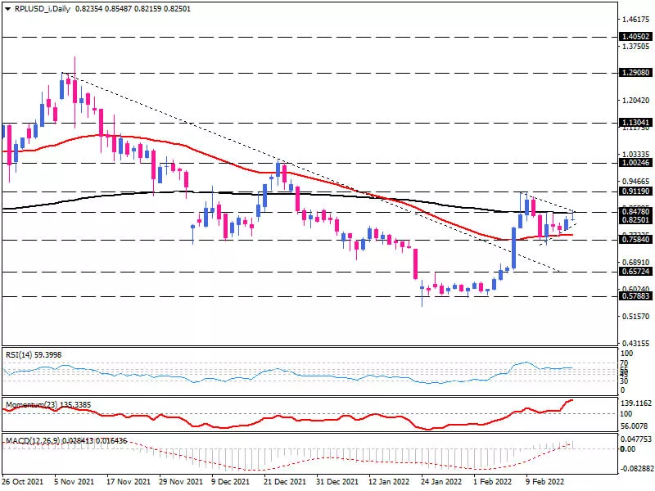Select the 26 Oct 2021 date label
The width and height of the screenshot is (655, 491).
tap(23, 482)
